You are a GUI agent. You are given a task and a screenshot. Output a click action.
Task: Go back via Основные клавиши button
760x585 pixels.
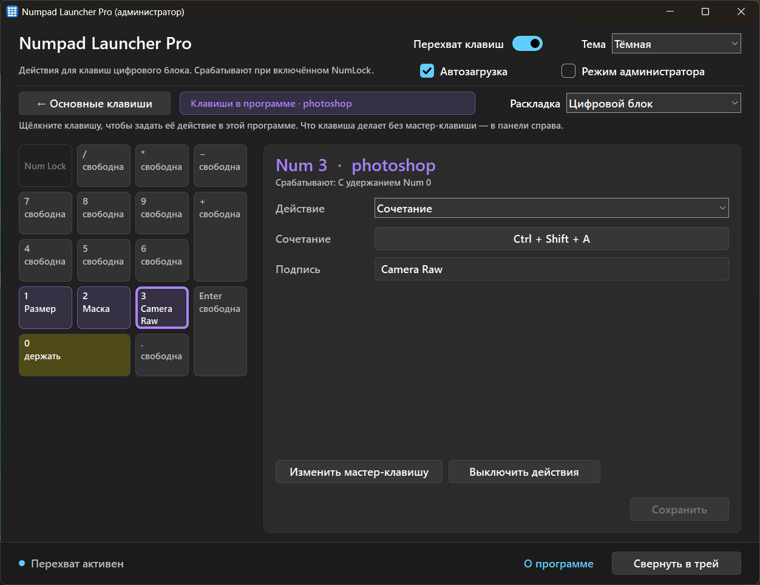(94, 103)
